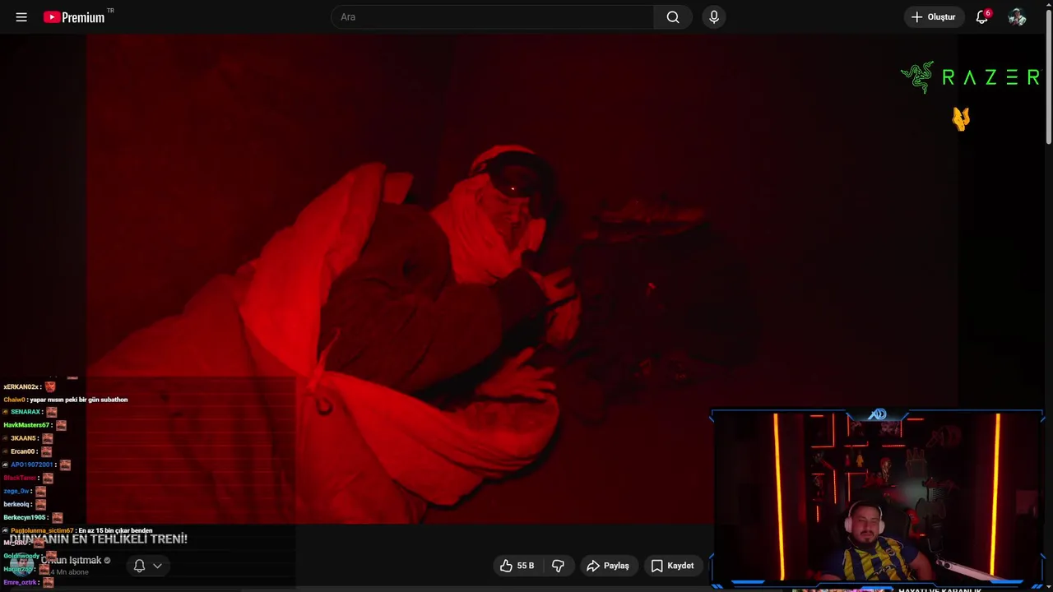The height and width of the screenshot is (592, 1053).
Task: Click the magnifier search button
Action: point(673,16)
